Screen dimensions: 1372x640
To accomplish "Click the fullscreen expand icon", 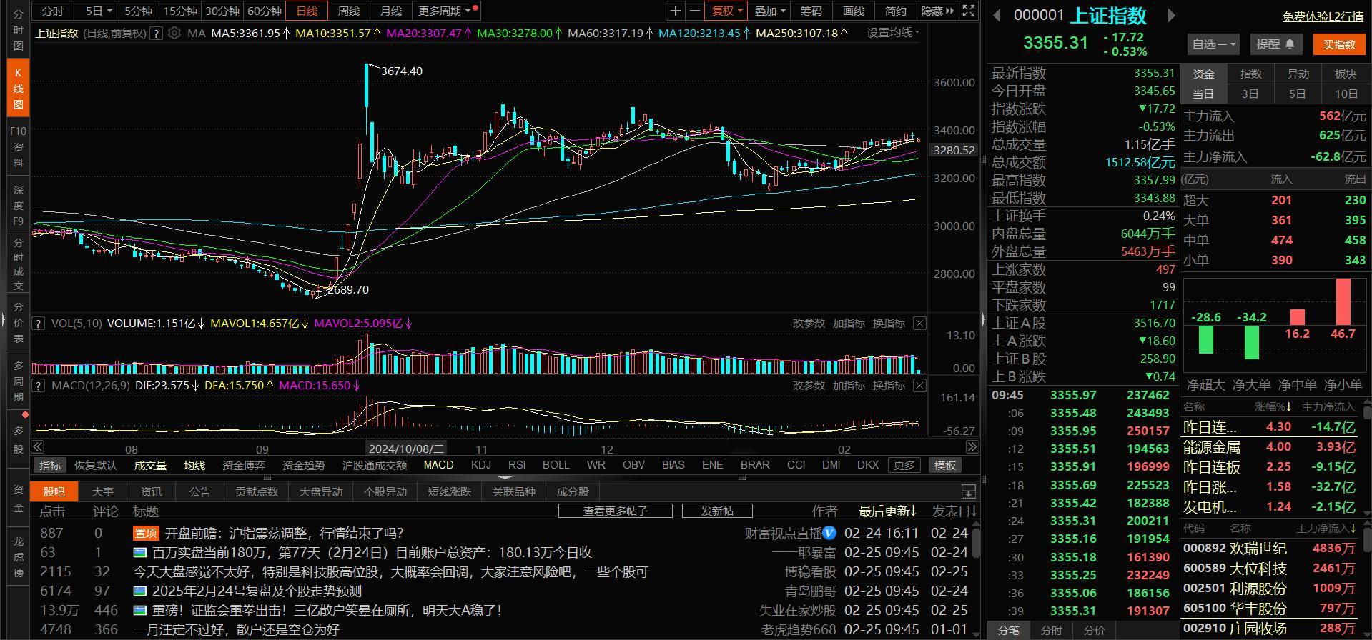I will click(969, 11).
